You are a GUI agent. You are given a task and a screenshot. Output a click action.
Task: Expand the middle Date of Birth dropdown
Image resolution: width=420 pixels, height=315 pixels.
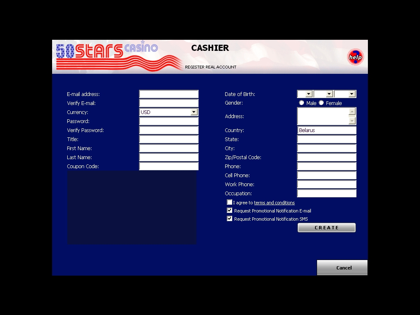(x=329, y=94)
